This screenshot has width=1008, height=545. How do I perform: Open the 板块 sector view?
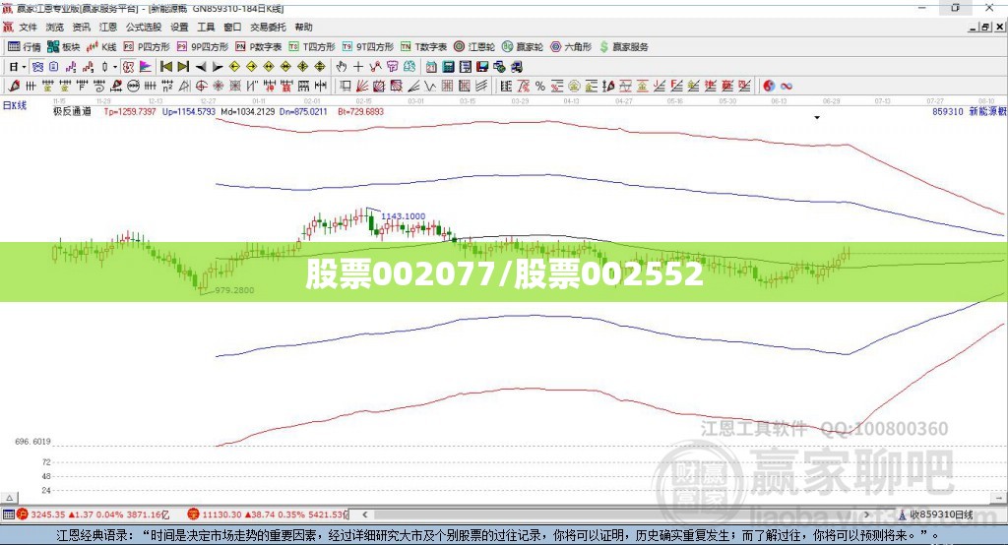pyautogui.click(x=63, y=47)
